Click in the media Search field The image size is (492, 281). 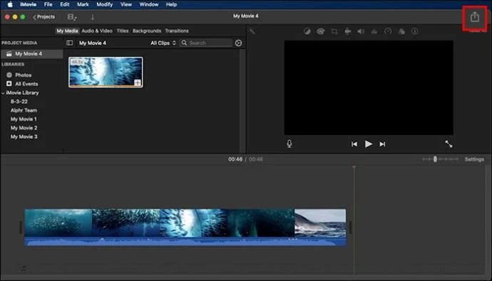click(206, 43)
